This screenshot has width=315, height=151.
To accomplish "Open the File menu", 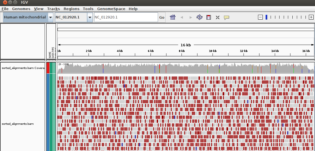I will [x=5, y=9].
